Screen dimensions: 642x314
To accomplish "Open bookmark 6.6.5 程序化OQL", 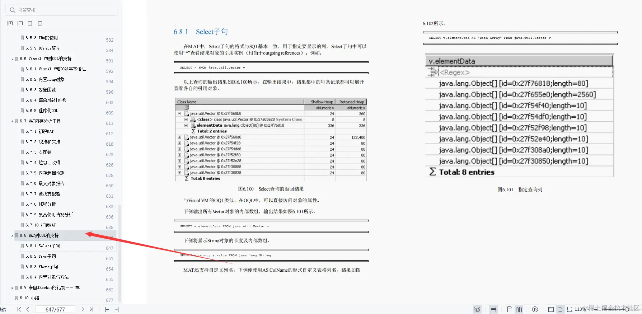I will click(x=42, y=111).
